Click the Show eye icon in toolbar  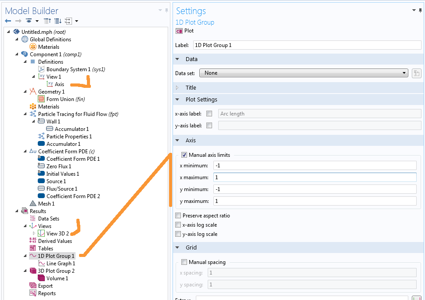(x=29, y=21)
